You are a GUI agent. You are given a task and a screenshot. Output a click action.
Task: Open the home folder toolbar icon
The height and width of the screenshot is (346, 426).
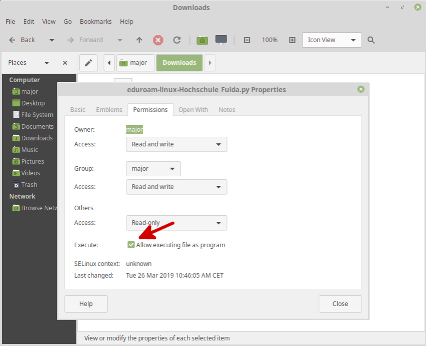click(202, 40)
